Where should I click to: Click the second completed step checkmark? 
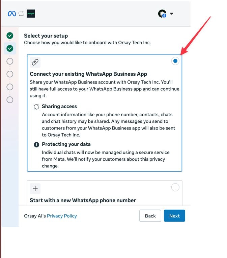pos(10,48)
